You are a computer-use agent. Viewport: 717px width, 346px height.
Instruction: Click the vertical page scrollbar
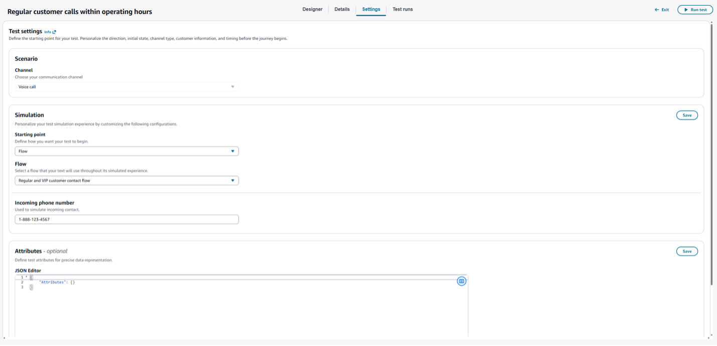(x=711, y=150)
